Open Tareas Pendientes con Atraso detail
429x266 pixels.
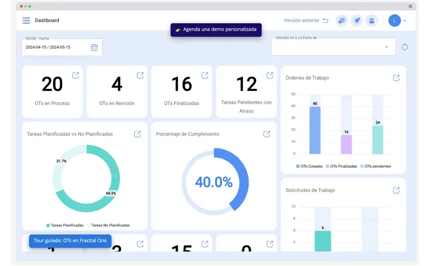click(x=270, y=75)
